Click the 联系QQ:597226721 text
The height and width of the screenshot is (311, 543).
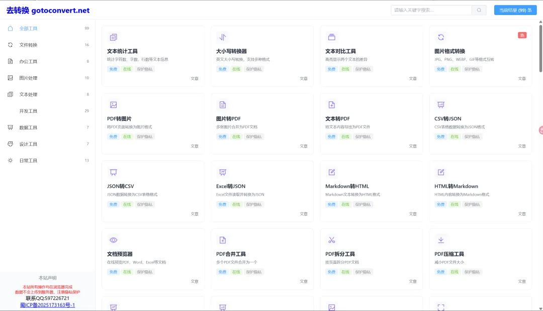tap(47, 298)
